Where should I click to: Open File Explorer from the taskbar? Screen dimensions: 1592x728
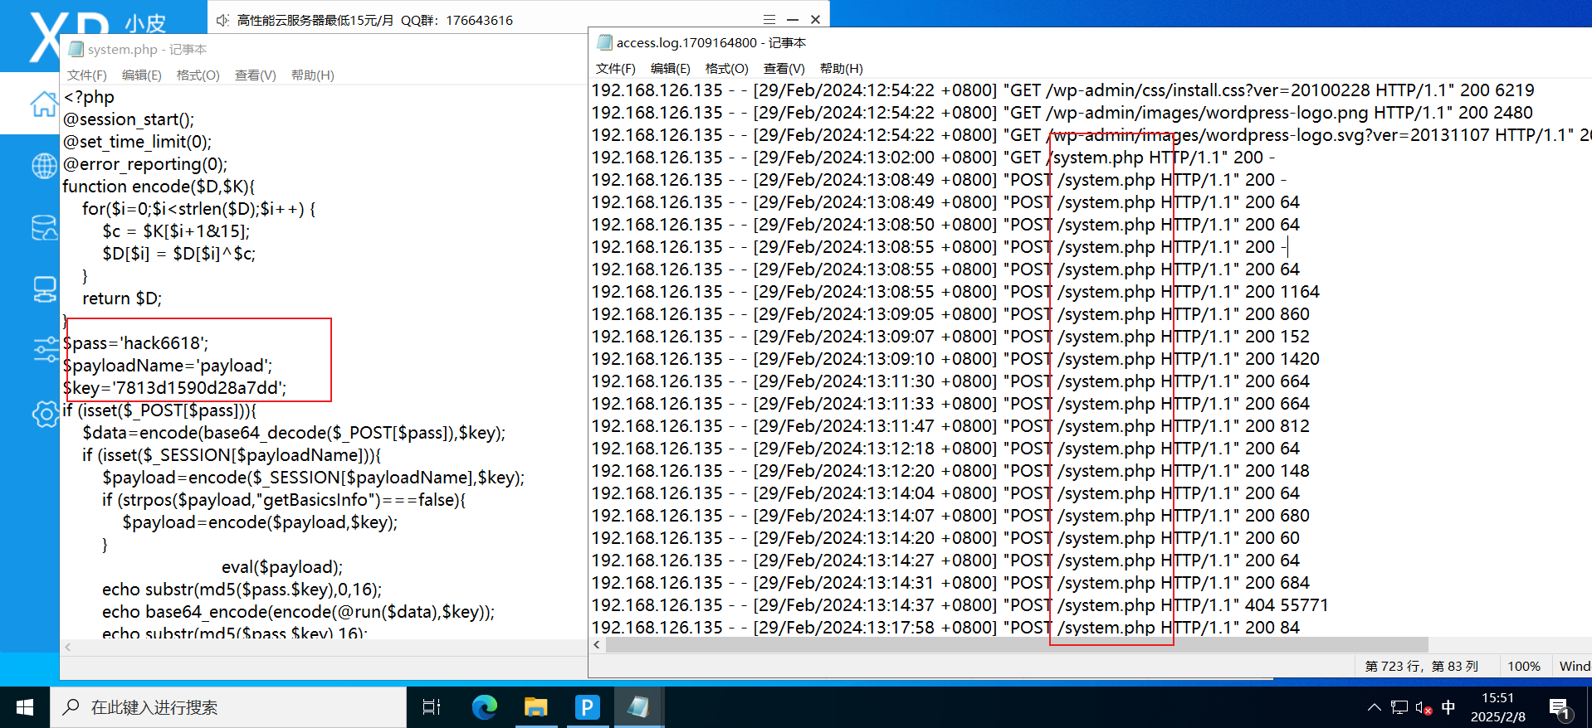point(536,707)
